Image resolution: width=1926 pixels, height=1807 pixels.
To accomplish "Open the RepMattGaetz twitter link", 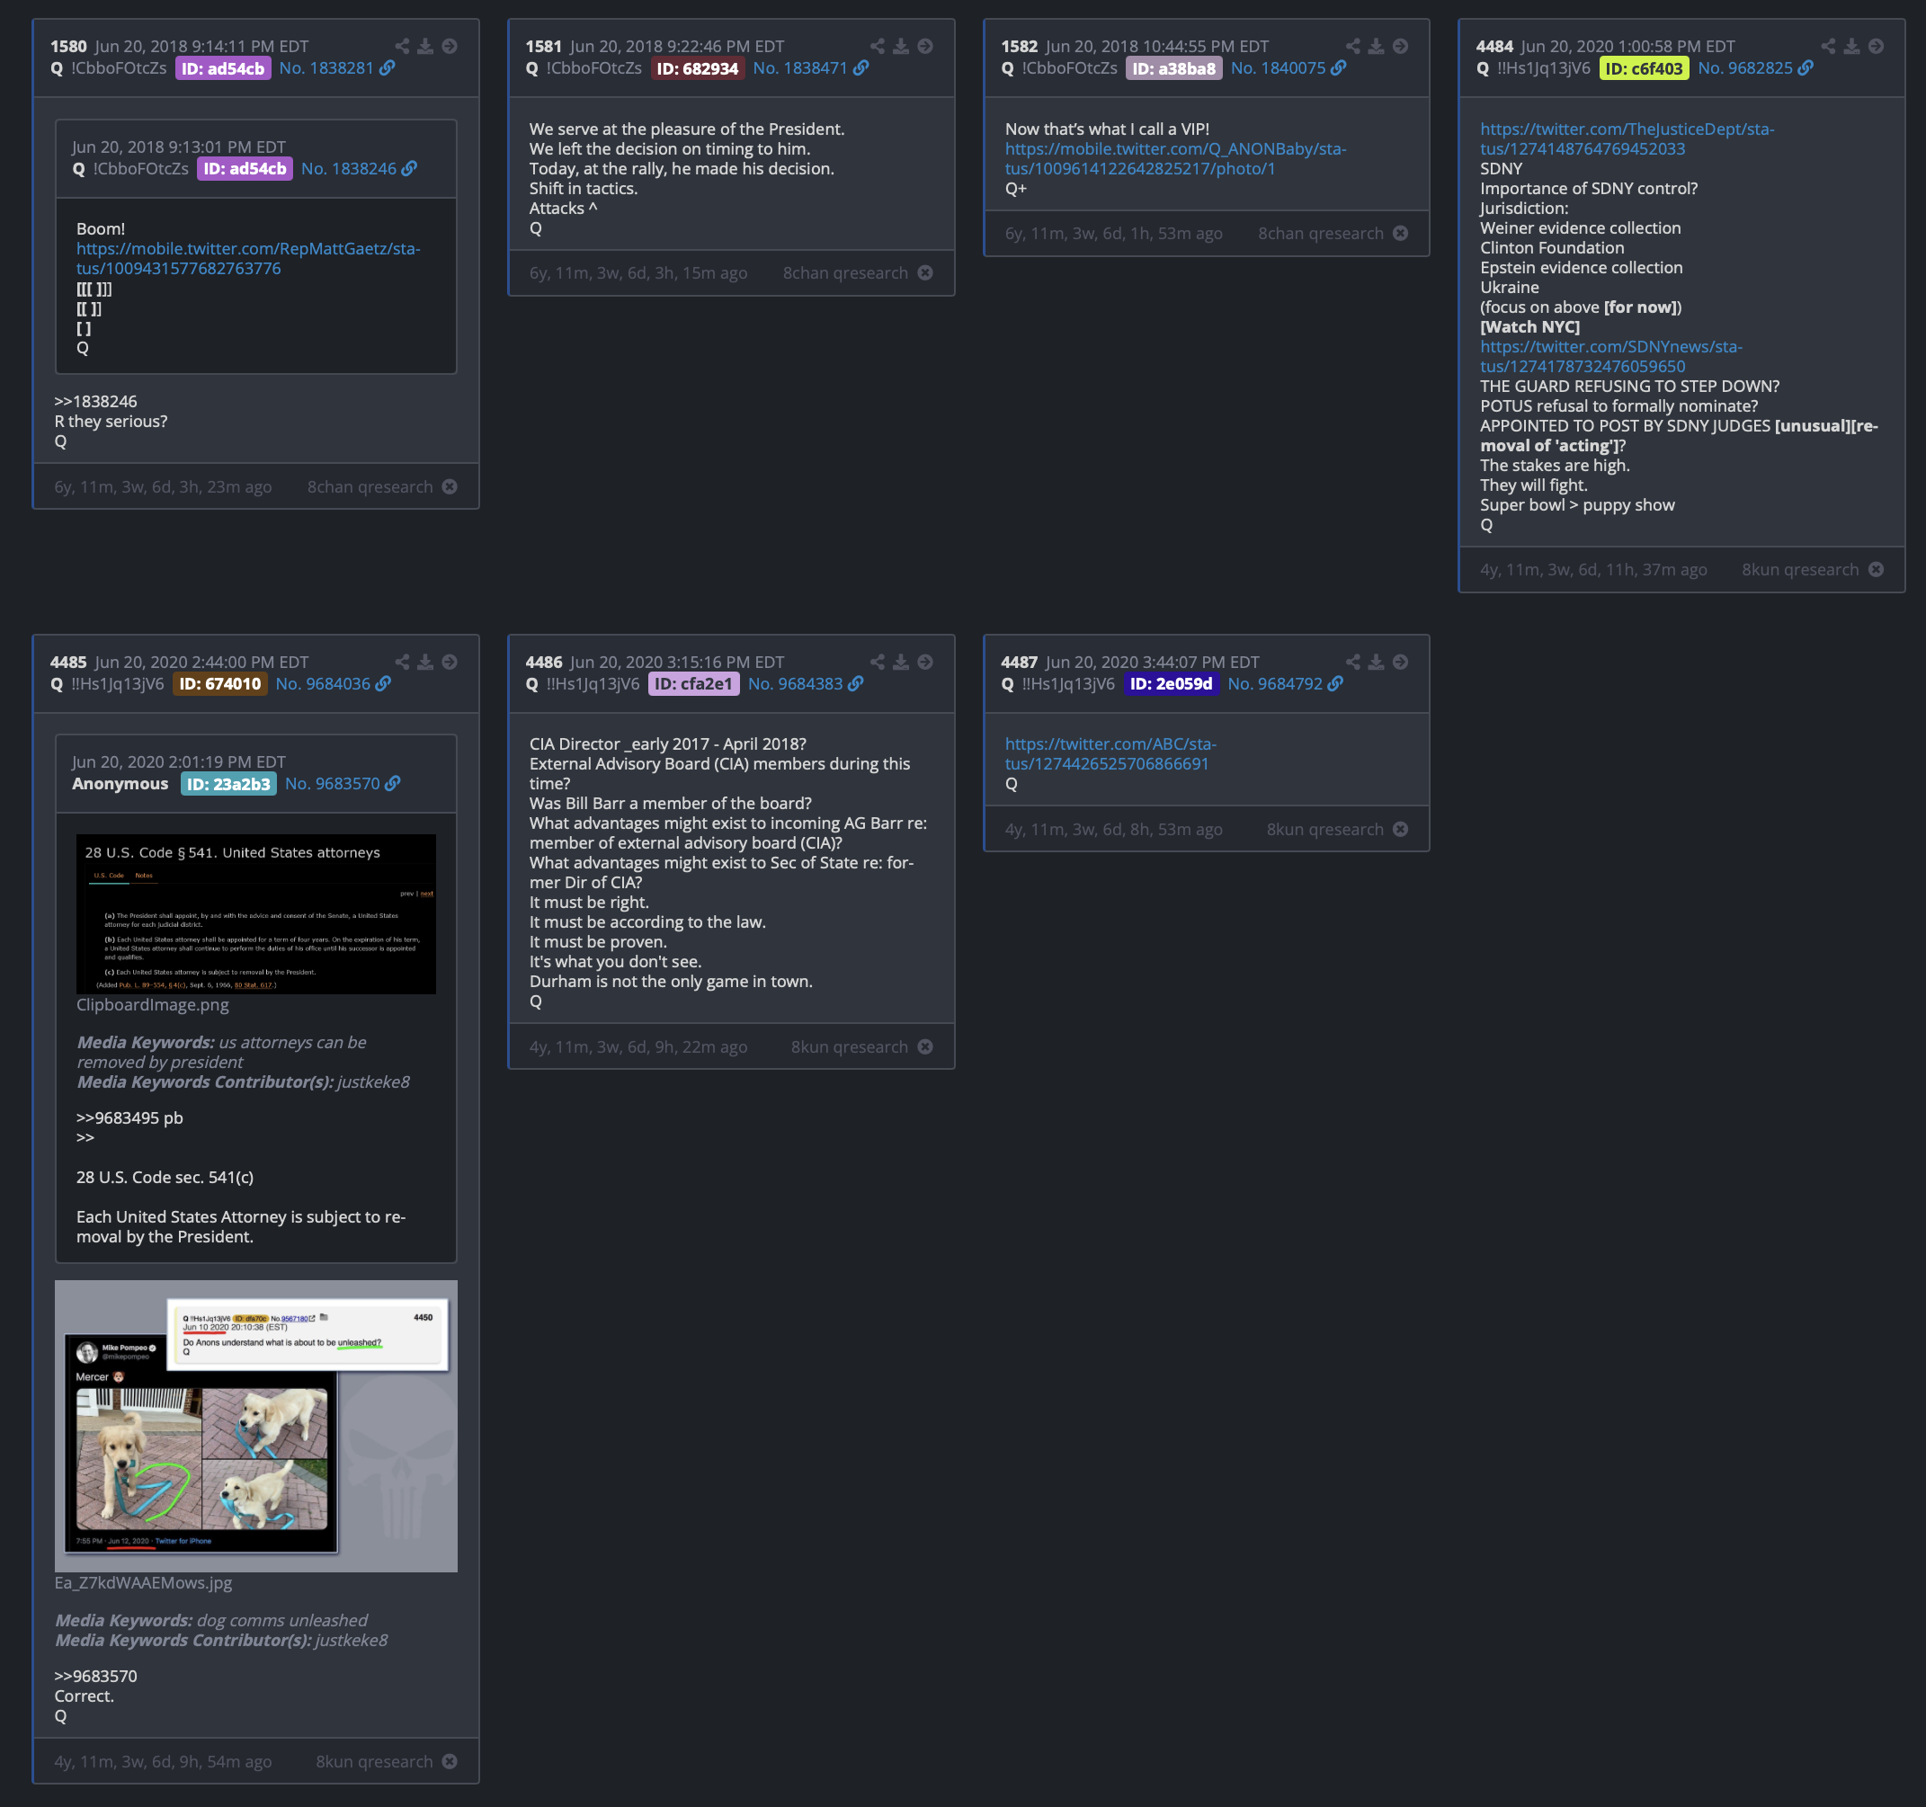I will click(x=248, y=259).
